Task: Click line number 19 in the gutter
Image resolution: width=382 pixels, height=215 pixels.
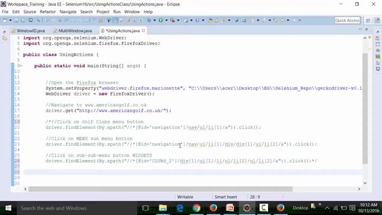Action: [17, 122]
